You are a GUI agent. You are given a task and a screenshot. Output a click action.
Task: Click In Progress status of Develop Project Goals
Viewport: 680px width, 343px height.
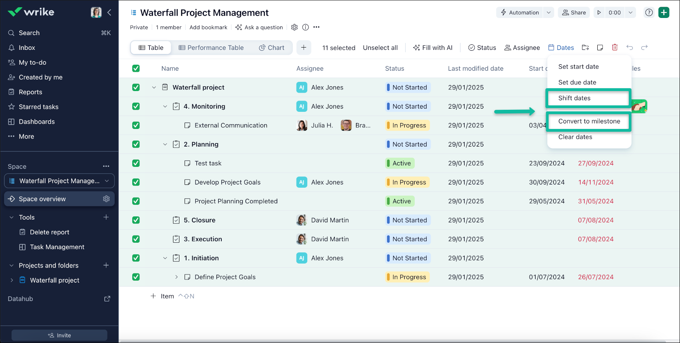tap(408, 182)
